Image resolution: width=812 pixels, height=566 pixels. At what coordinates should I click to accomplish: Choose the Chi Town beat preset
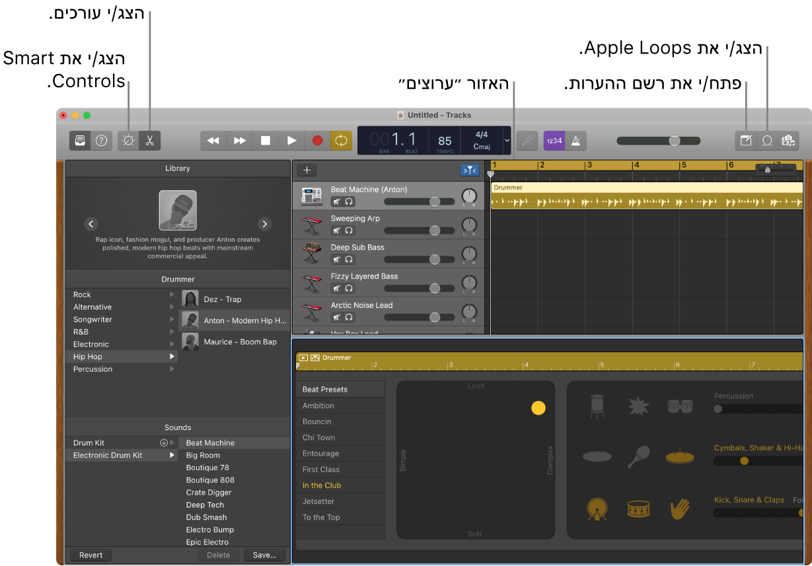point(340,438)
